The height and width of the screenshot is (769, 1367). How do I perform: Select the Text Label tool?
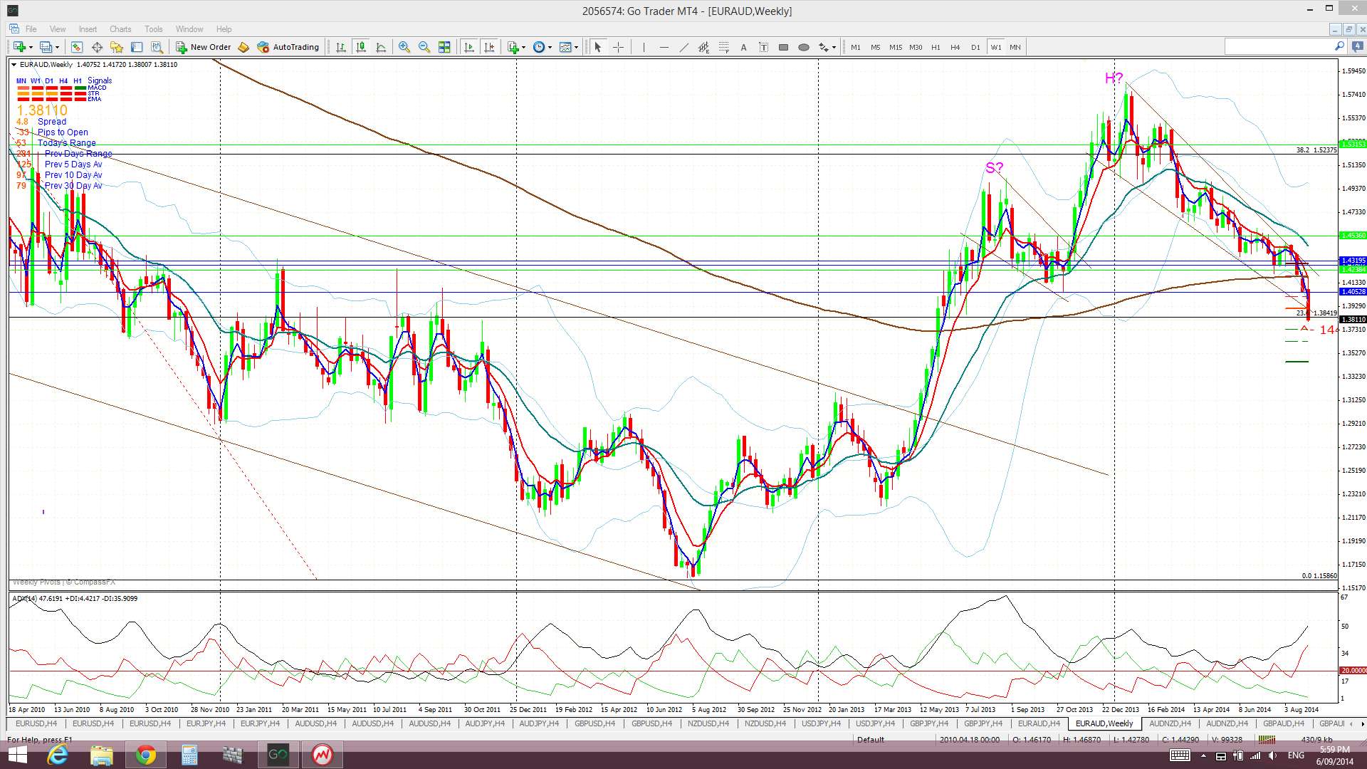pos(763,47)
